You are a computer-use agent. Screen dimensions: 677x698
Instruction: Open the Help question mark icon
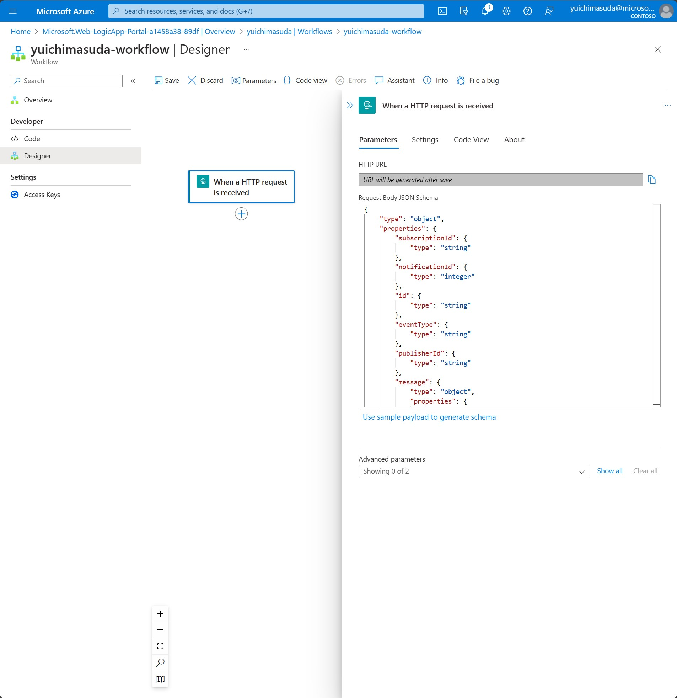coord(528,11)
